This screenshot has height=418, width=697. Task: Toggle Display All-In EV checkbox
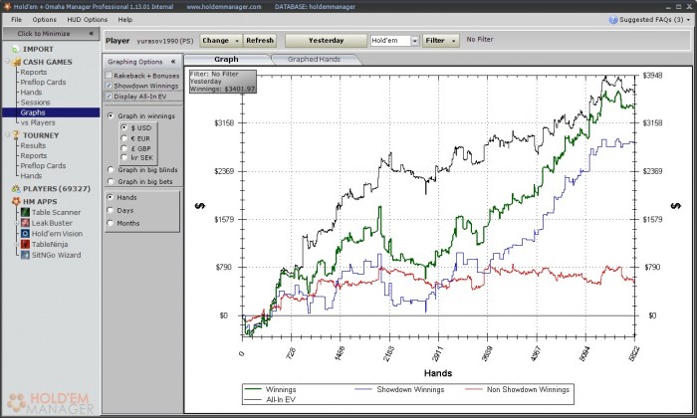(x=109, y=96)
